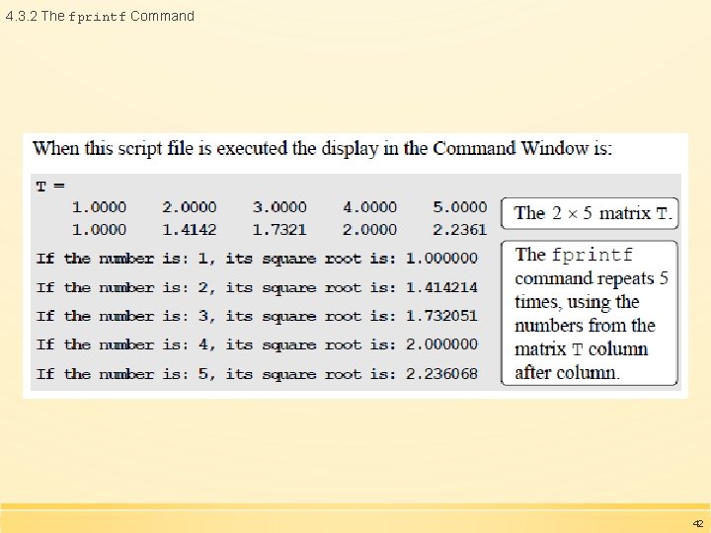Click matrix value 2.2361

click(460, 230)
